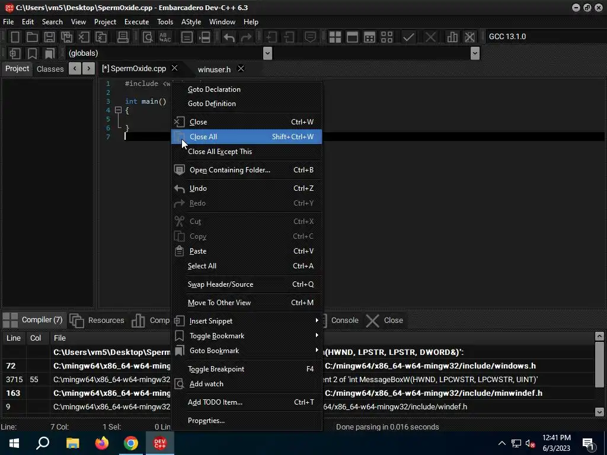Click the Replace AB/AC toolbar icon
This screenshot has height=455, width=607.
pyautogui.click(x=165, y=37)
